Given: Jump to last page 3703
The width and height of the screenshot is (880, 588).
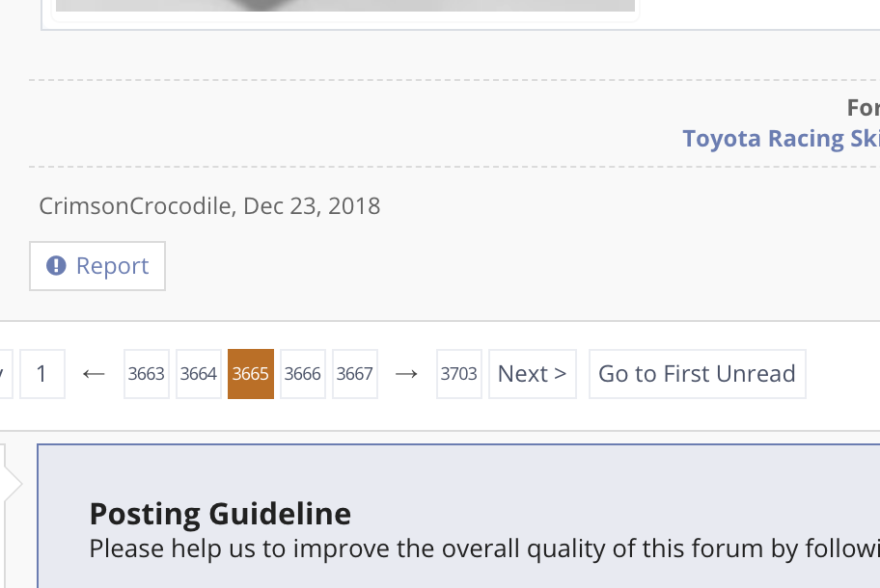Looking at the screenshot, I should [x=459, y=374].
